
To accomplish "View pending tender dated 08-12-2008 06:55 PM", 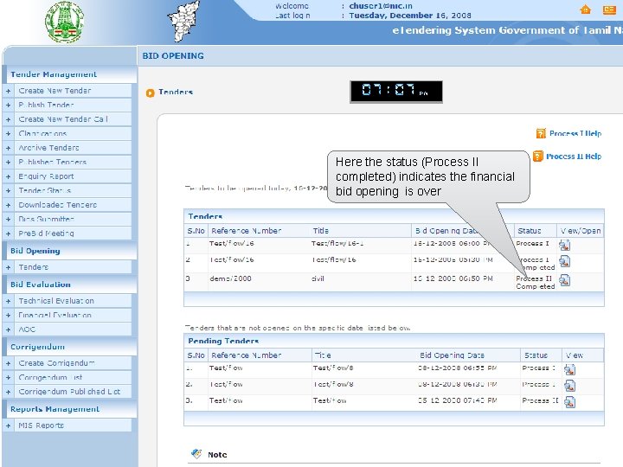I will coord(569,370).
